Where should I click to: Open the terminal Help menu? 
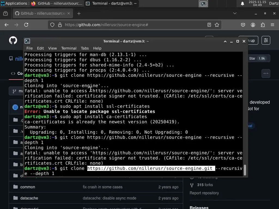coord(97,48)
